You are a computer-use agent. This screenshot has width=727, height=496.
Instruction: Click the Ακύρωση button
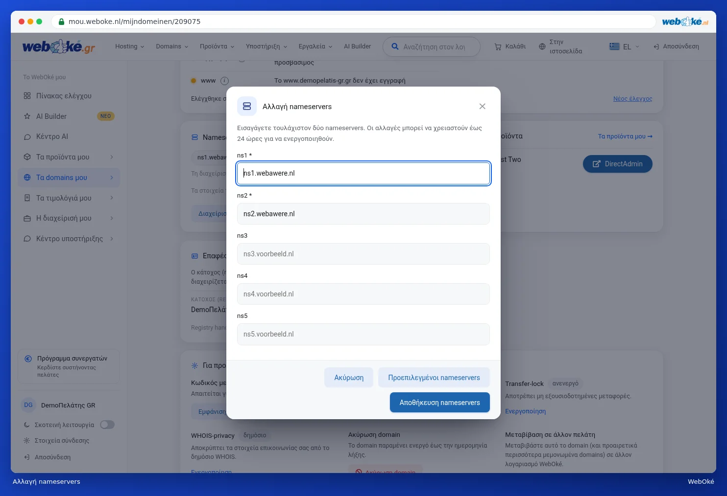[x=349, y=378]
